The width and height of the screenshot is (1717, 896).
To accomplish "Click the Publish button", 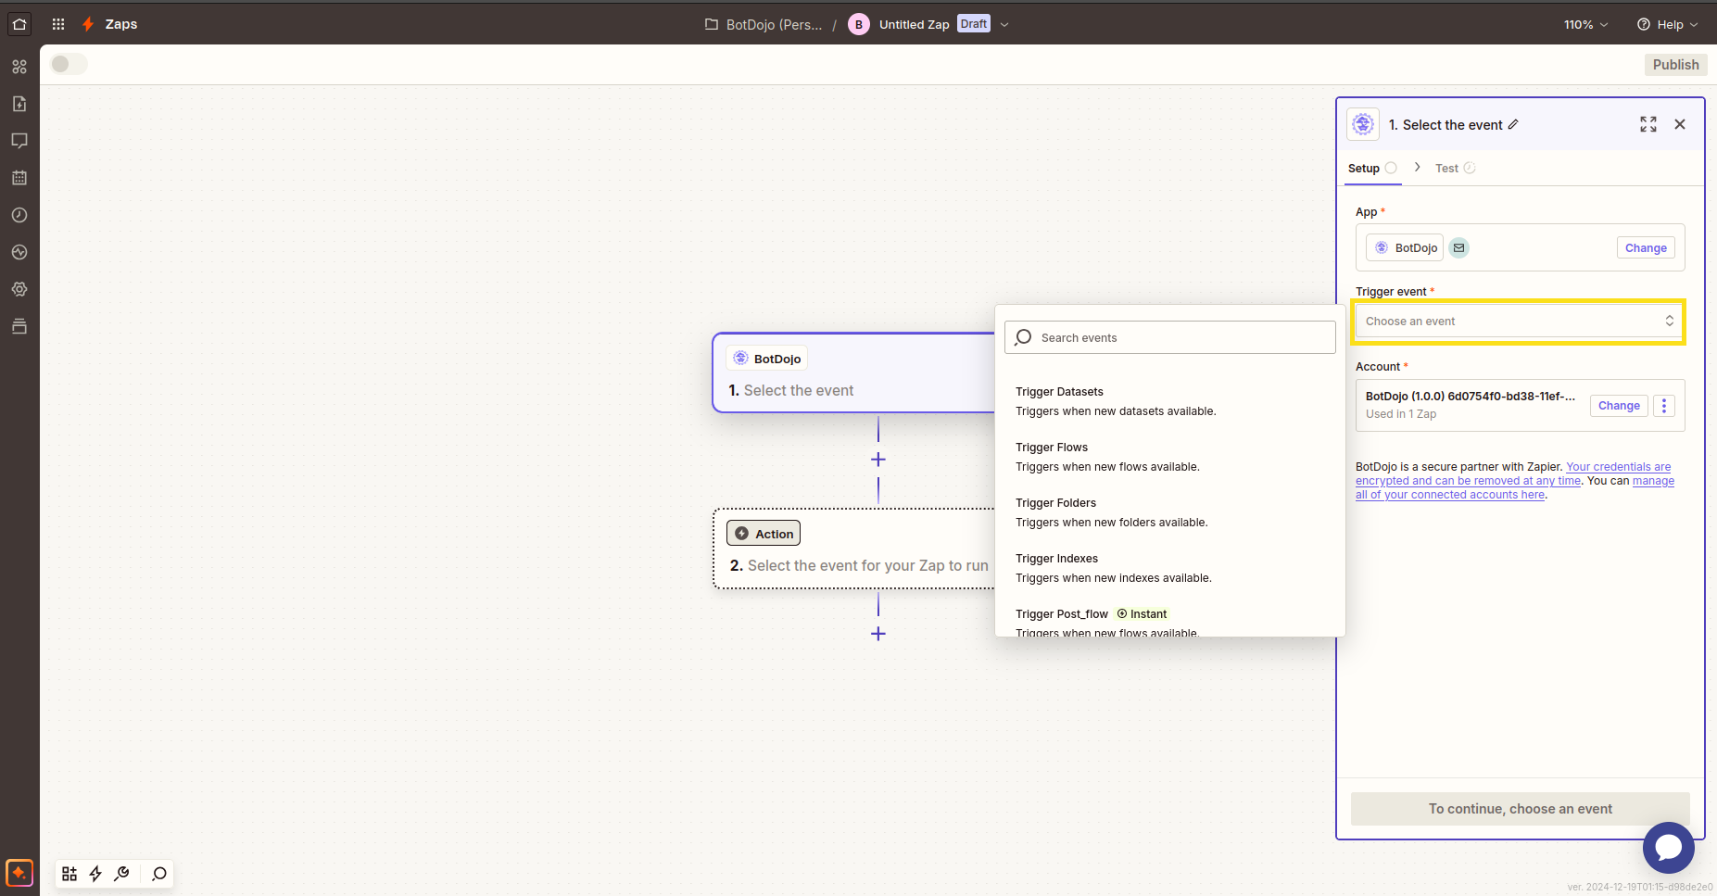I will [x=1675, y=64].
